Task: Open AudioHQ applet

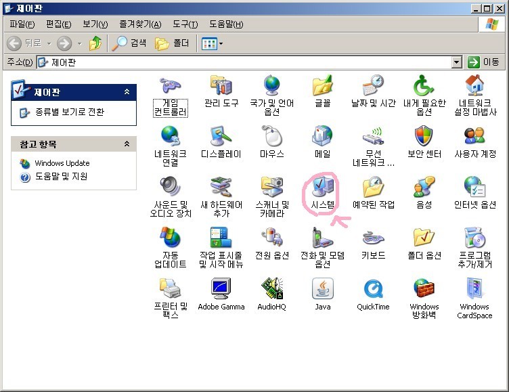Action: pos(271,295)
